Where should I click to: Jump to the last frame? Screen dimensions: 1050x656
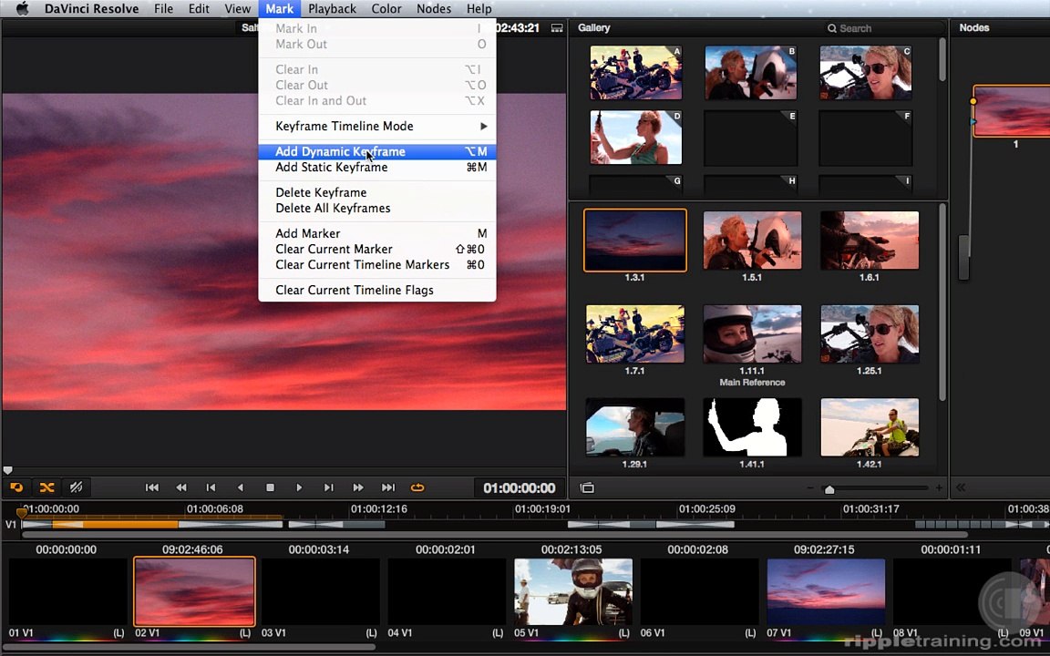(x=387, y=487)
